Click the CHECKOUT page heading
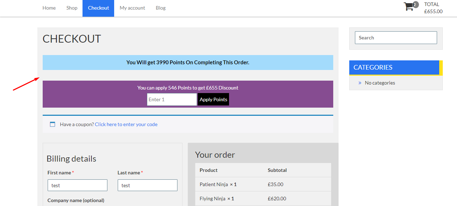The height and width of the screenshot is (206, 457). pyautogui.click(x=72, y=39)
